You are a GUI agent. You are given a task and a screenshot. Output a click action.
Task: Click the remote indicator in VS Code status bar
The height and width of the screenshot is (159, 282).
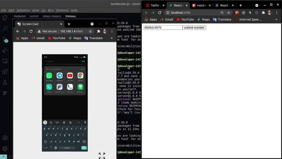tap(4, 157)
